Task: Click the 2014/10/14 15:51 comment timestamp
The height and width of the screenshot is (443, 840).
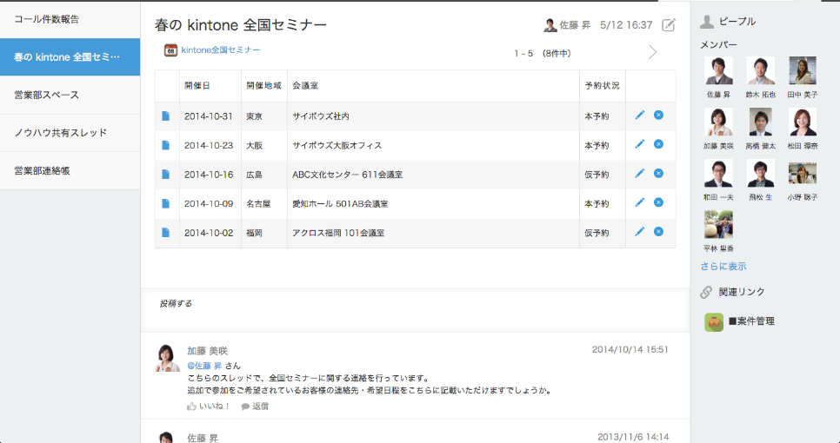Action: click(630, 349)
